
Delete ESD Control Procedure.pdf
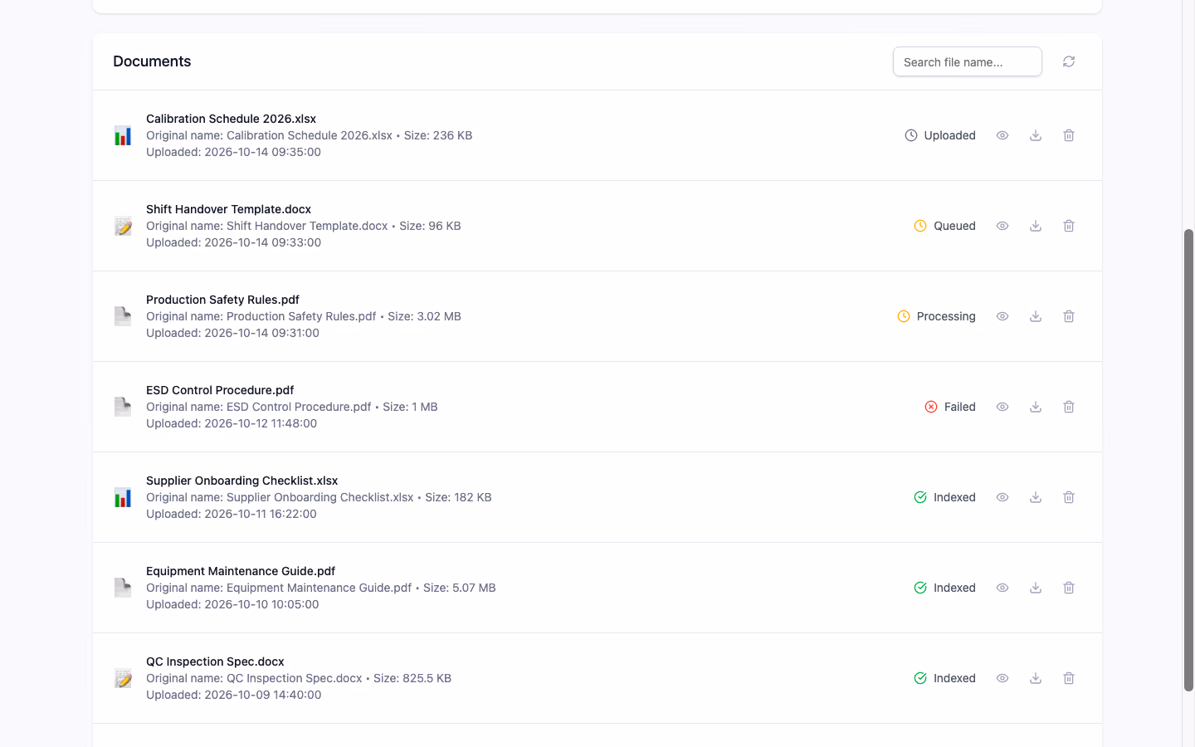tap(1069, 407)
